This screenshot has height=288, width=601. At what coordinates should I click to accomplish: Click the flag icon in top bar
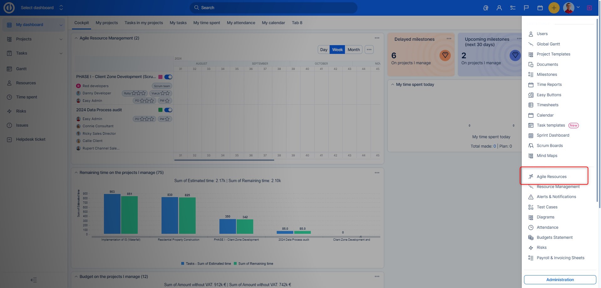(526, 8)
